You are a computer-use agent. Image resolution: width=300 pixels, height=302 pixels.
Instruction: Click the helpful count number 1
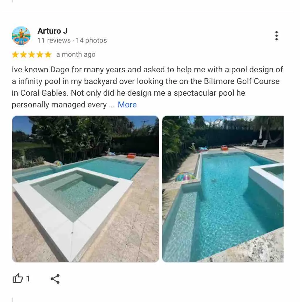coord(28,279)
